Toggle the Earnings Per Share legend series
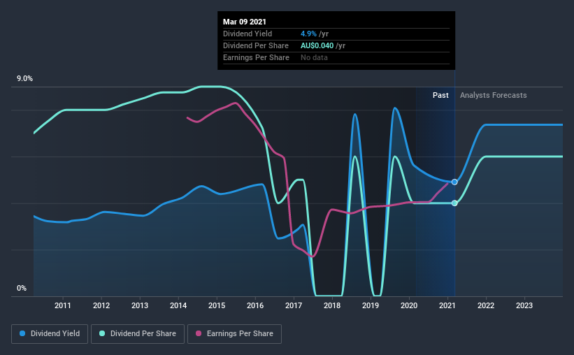This screenshot has height=355, width=574. (234, 334)
